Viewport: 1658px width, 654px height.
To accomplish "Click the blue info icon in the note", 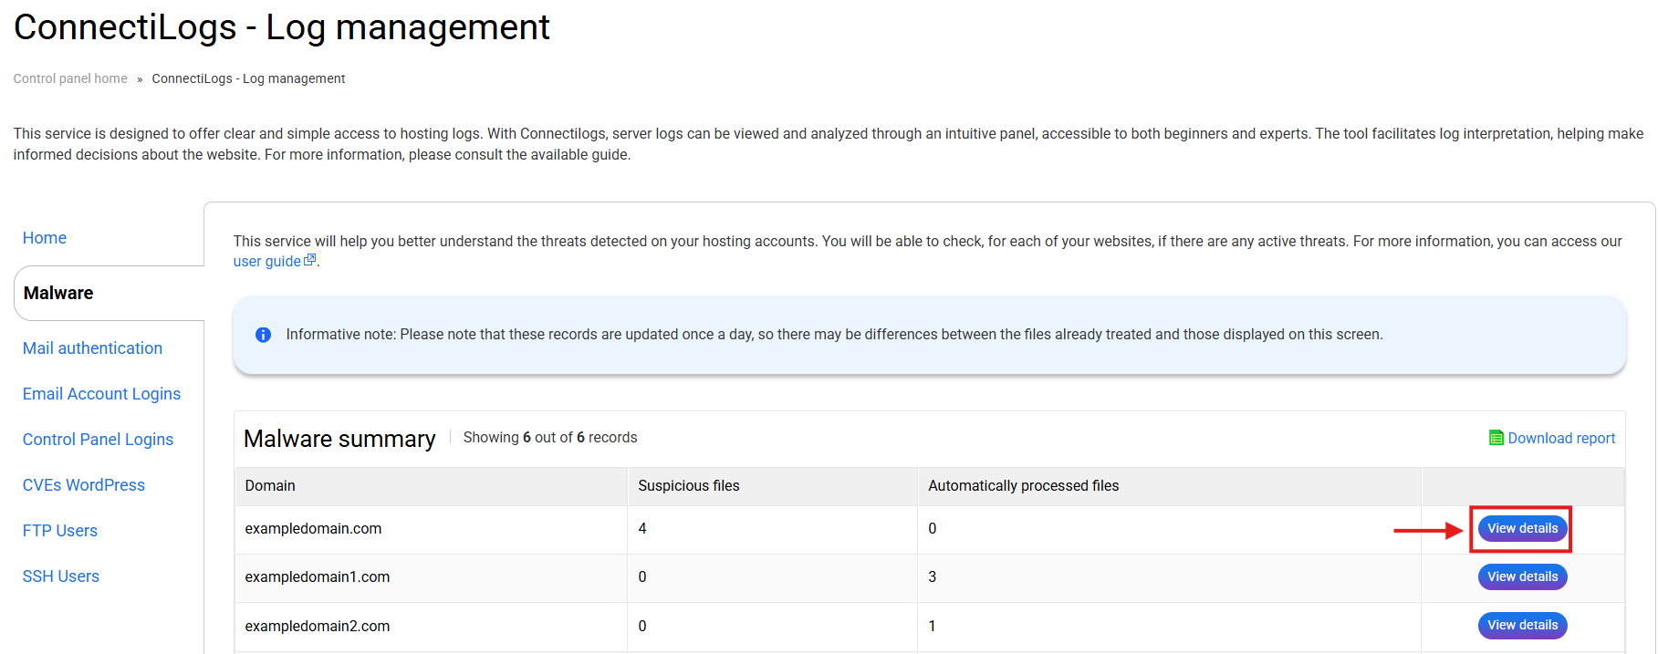I will click(x=263, y=335).
